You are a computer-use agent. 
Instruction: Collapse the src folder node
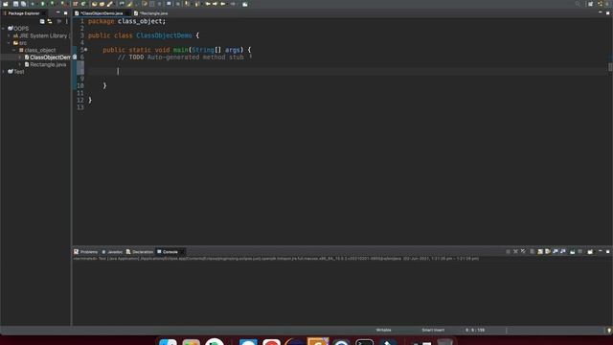pyautogui.click(x=9, y=43)
